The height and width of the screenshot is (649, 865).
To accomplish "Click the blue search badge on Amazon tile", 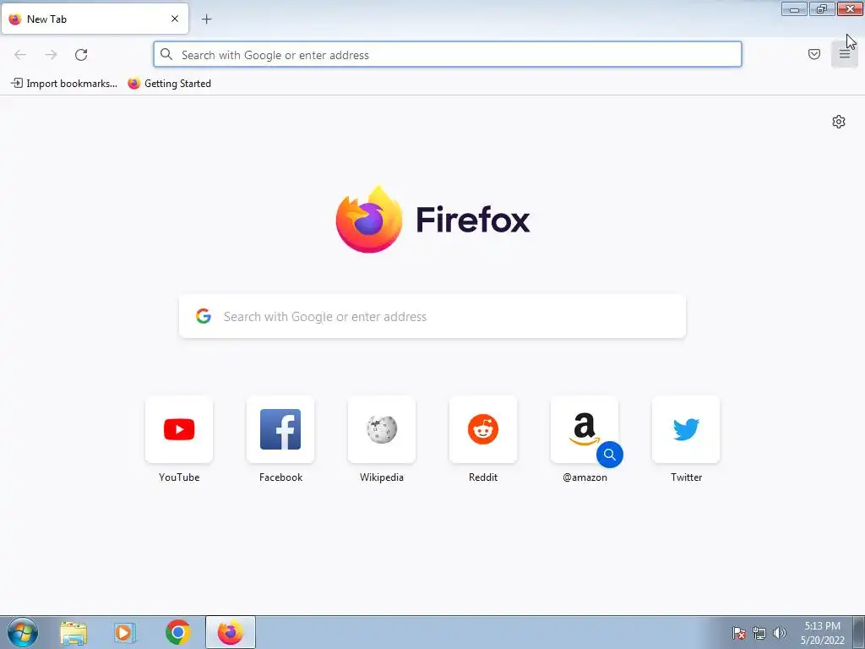I will tap(610, 454).
